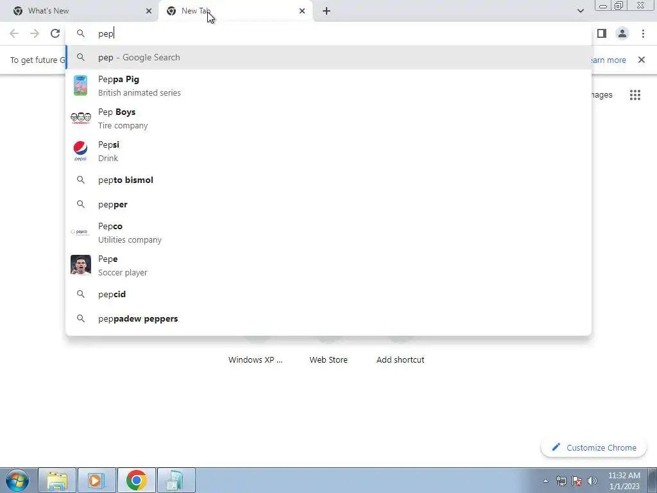657x493 pixels.
Task: Go back with the back arrow
Action: [x=14, y=33]
